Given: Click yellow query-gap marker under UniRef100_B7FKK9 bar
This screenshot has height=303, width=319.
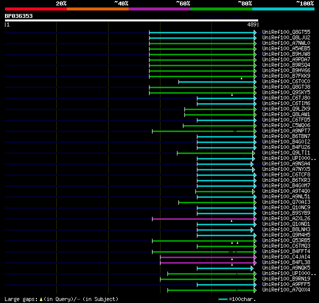Looking at the screenshot, I should [x=241, y=78].
